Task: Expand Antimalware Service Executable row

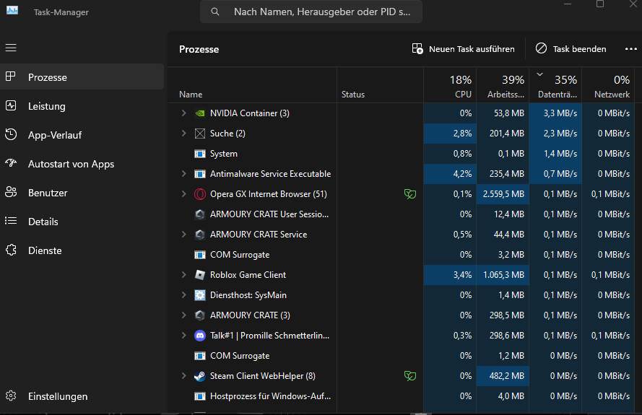Action: [x=184, y=174]
